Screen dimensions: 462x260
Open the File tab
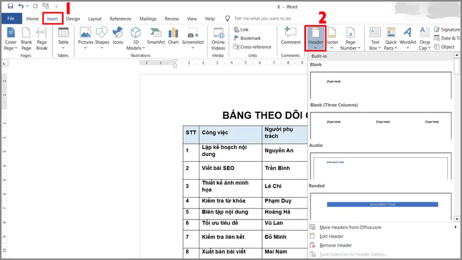click(x=11, y=19)
